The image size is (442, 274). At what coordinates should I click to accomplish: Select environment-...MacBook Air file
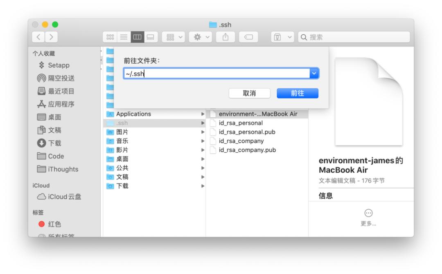[x=257, y=114]
